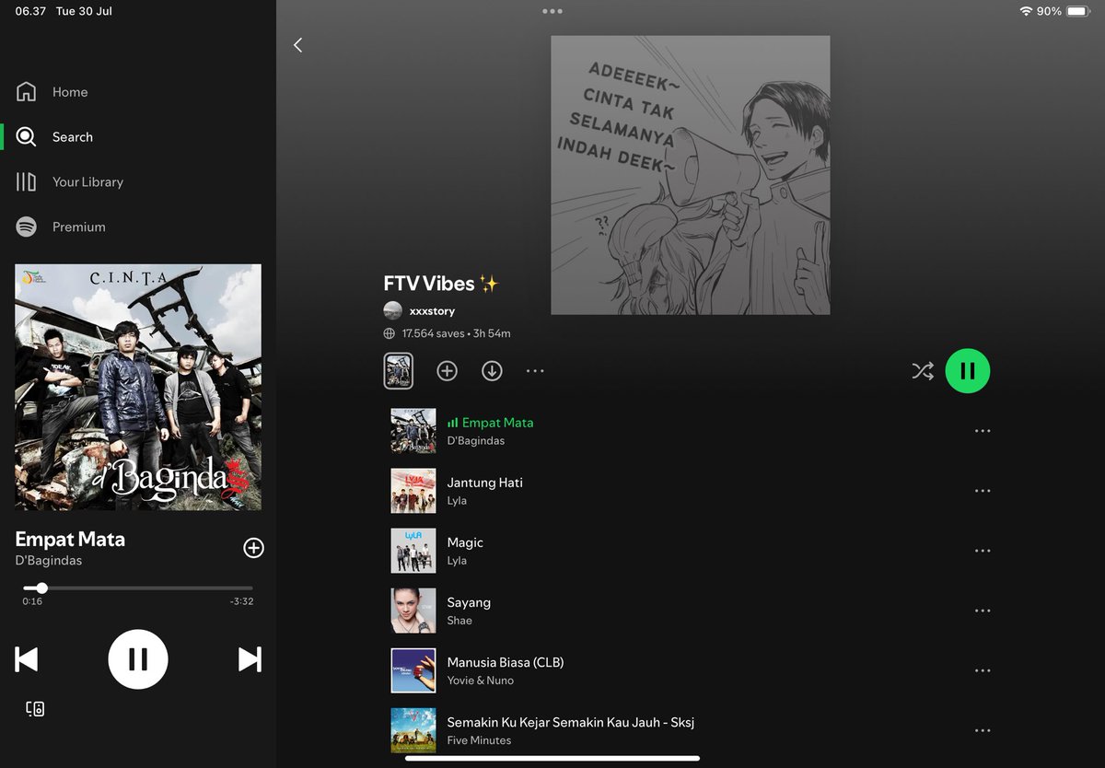Image resolution: width=1105 pixels, height=768 pixels.
Task: Skip to the previous track
Action: pos(27,659)
